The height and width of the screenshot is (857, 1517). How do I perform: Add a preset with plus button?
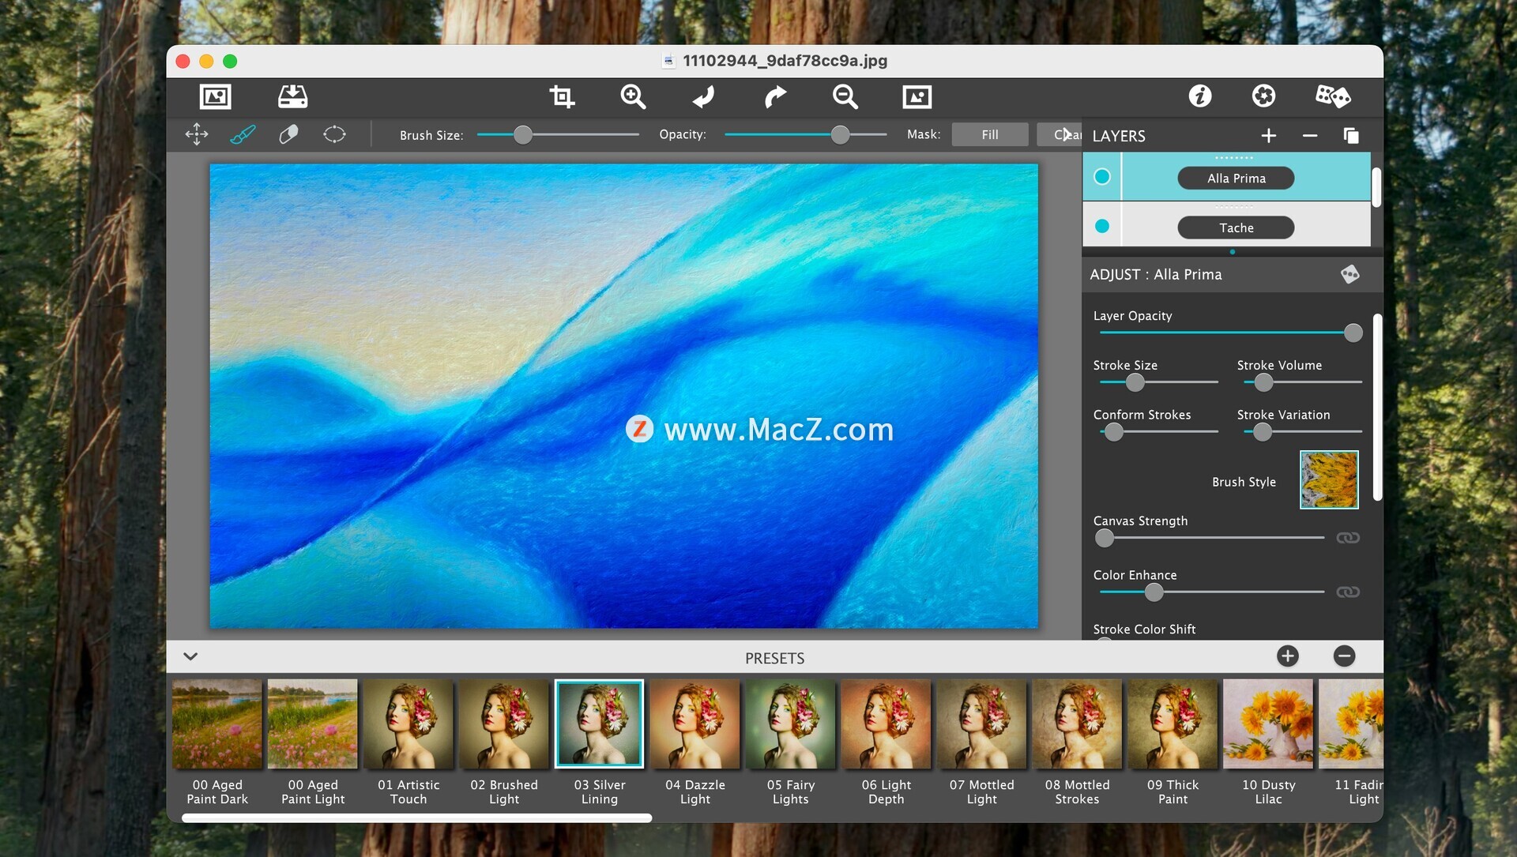click(x=1287, y=656)
